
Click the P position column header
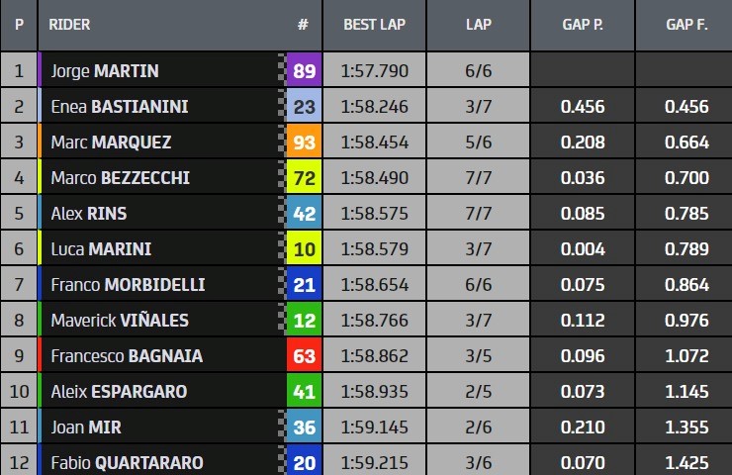pos(19,25)
